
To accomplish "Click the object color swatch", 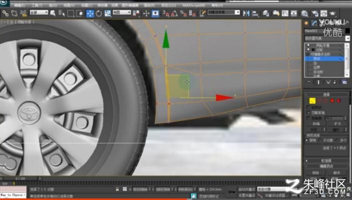I will tap(347, 31).
